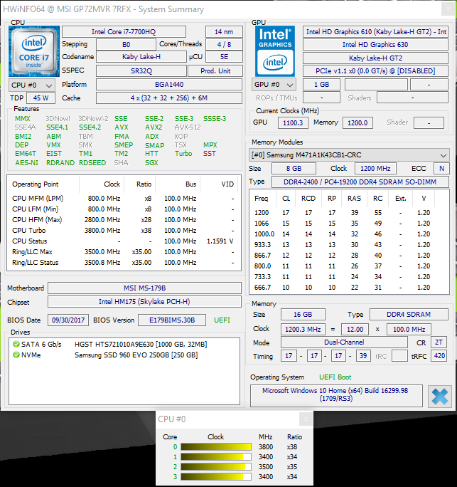Click the NVMe drive status checkmark

[16, 355]
